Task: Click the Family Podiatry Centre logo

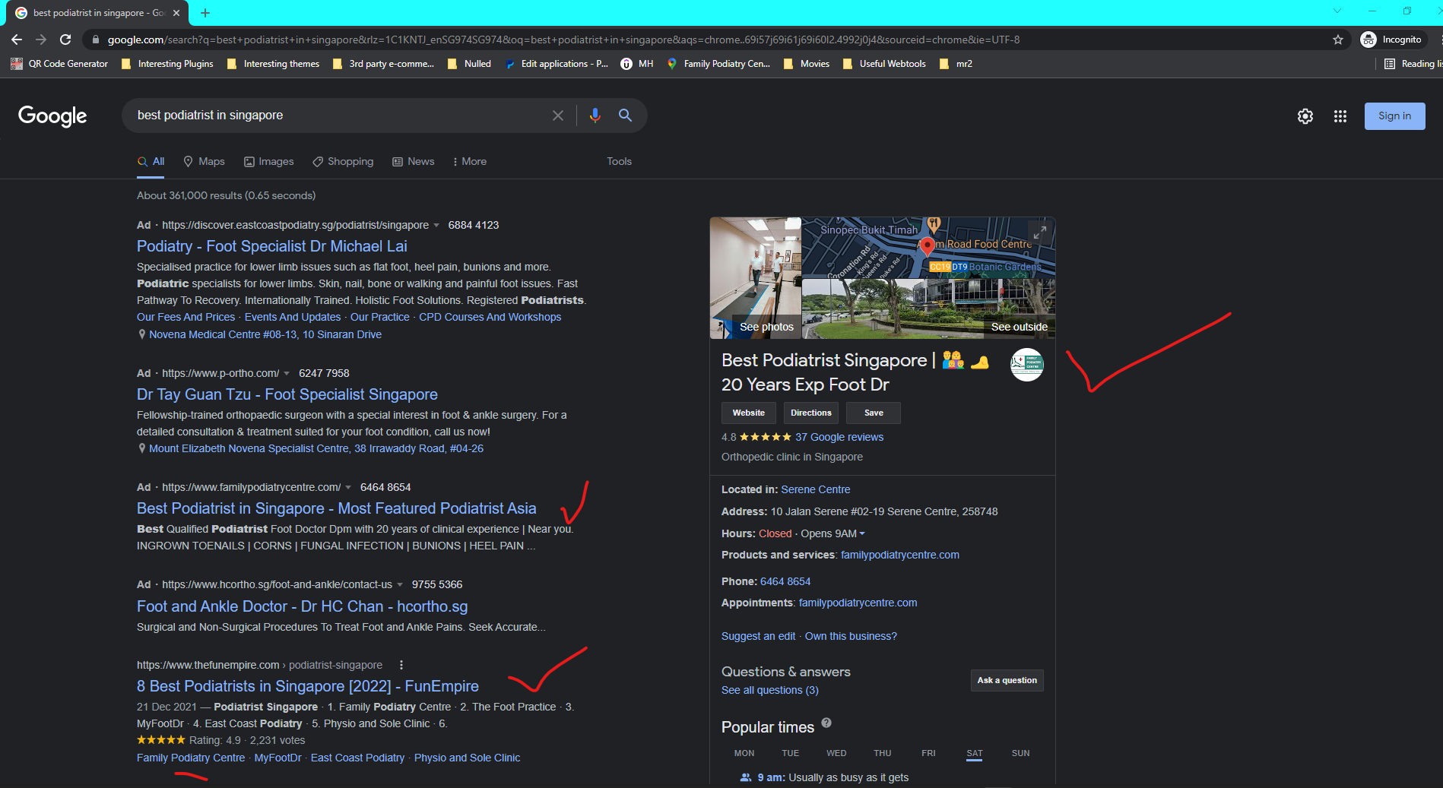Action: (x=1026, y=365)
